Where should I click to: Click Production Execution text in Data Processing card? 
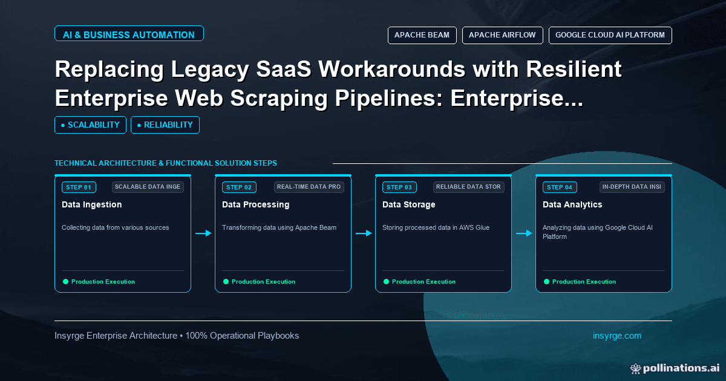tap(264, 282)
